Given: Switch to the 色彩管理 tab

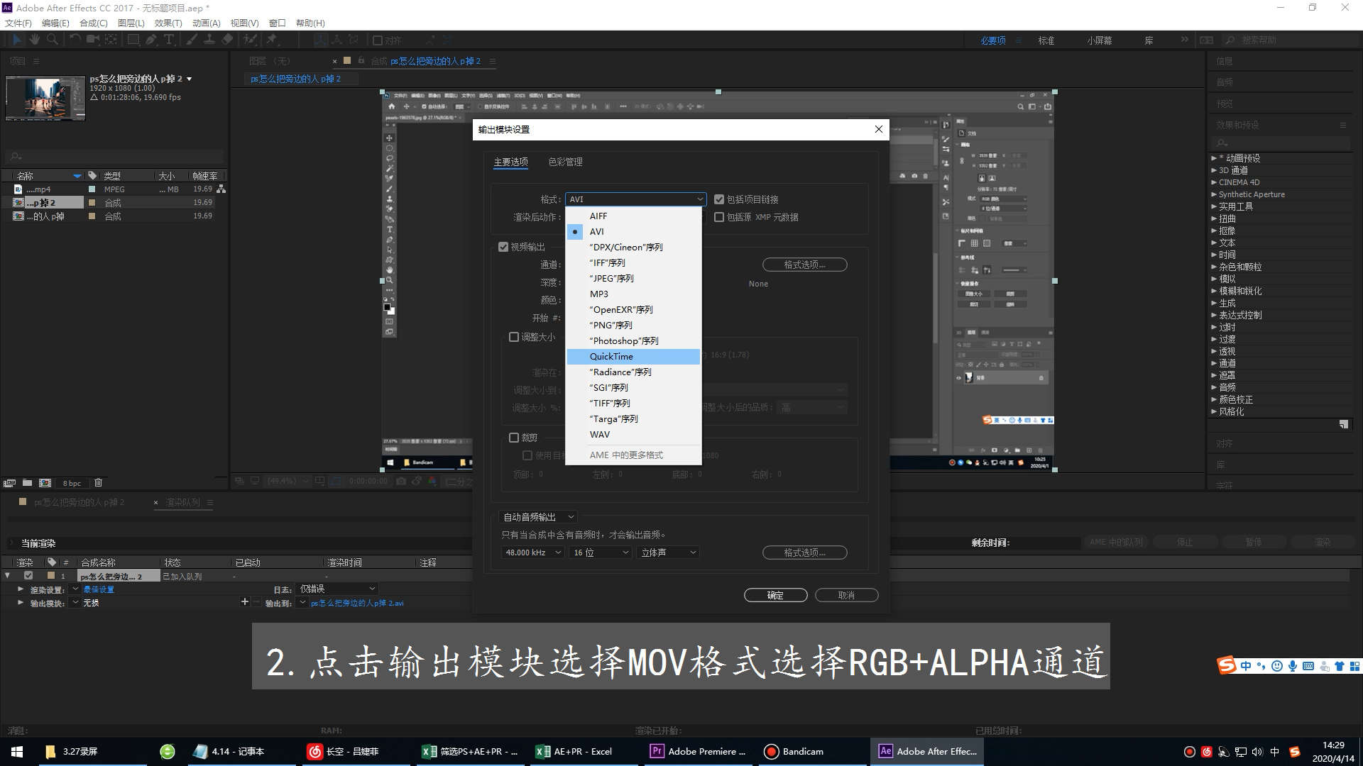Looking at the screenshot, I should (565, 162).
